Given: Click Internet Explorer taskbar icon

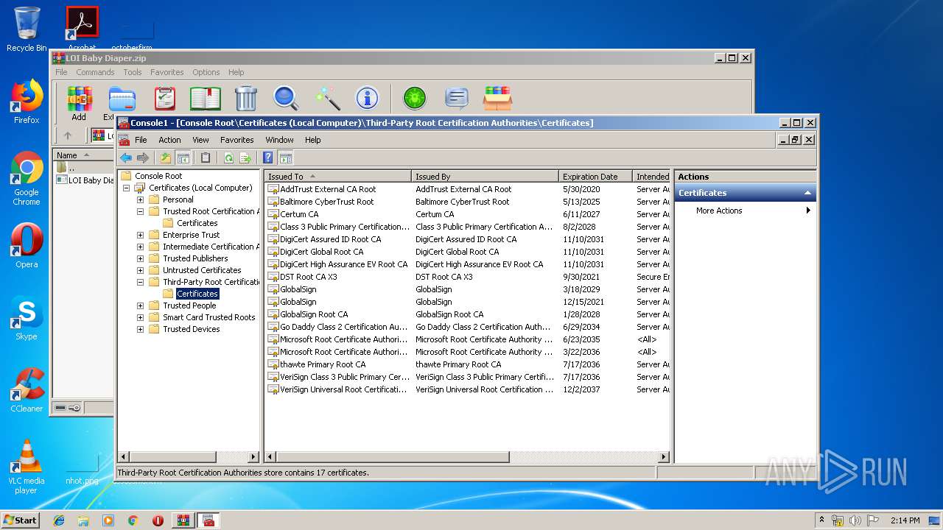Looking at the screenshot, I should [x=59, y=520].
